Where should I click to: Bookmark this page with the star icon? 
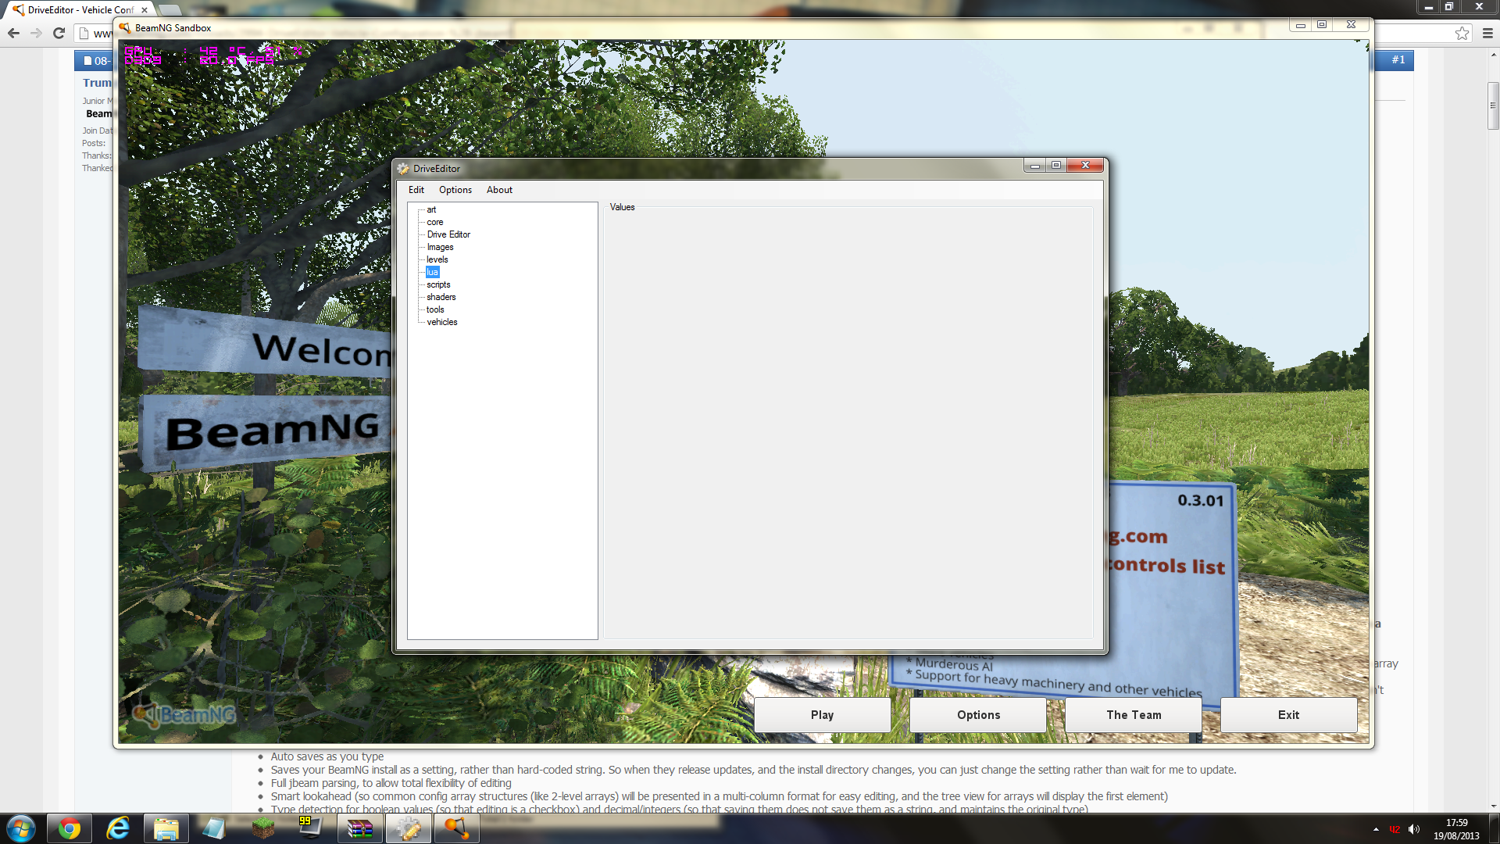(1462, 33)
